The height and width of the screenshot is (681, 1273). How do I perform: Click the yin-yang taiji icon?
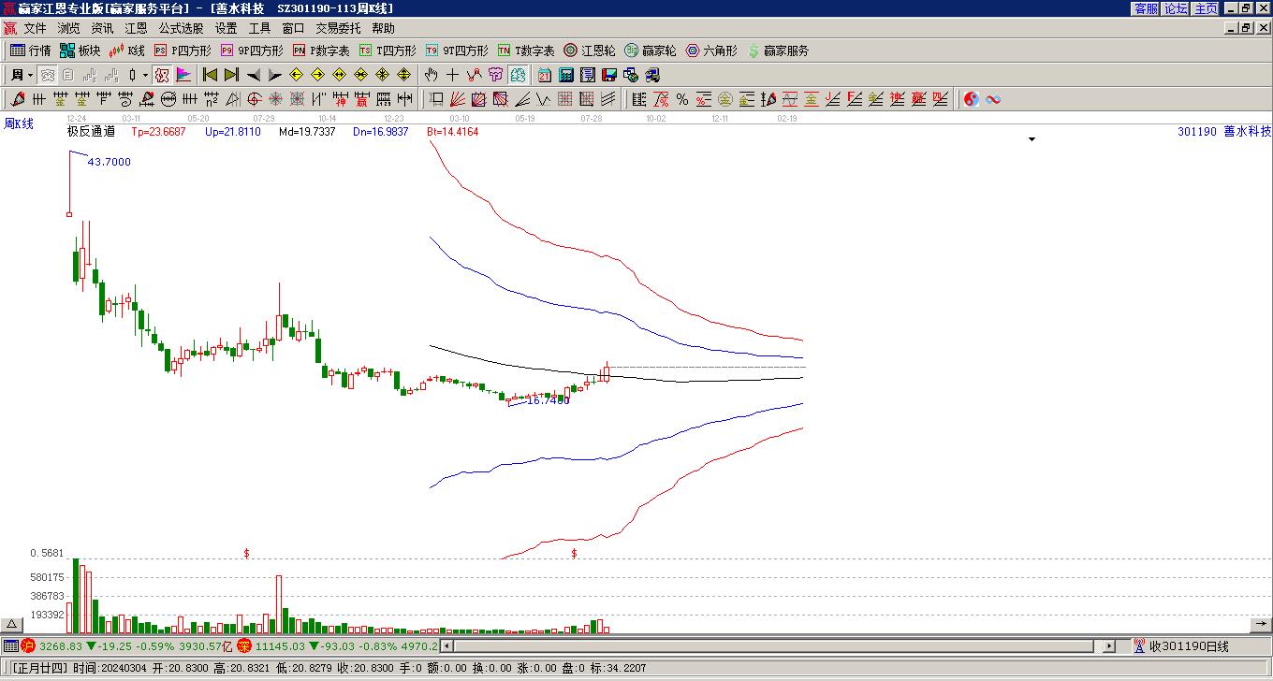(972, 99)
